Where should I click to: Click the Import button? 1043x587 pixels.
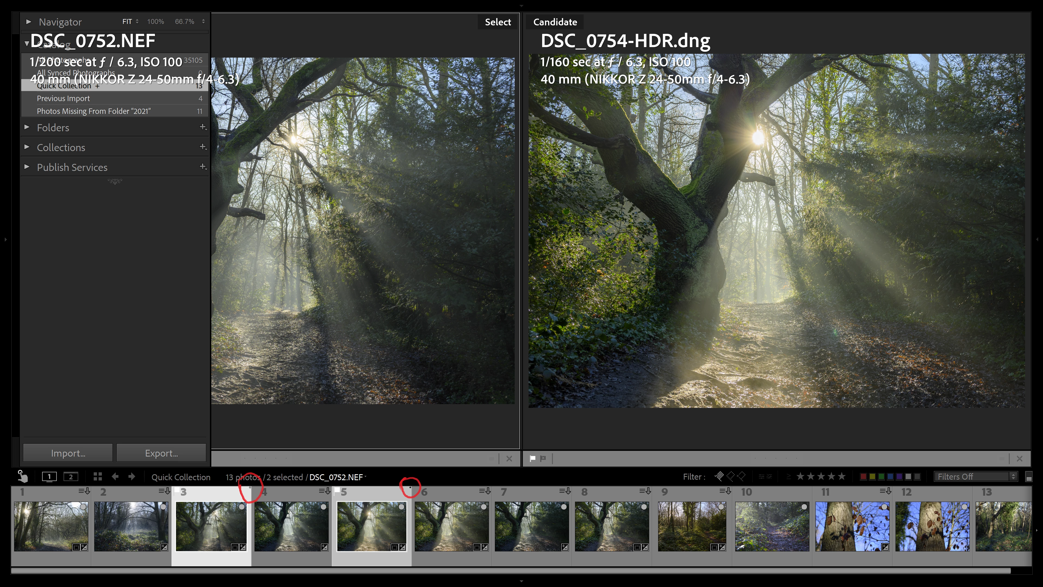[68, 453]
